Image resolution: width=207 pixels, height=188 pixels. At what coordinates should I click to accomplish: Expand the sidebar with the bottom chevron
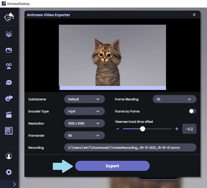click(x=14, y=184)
